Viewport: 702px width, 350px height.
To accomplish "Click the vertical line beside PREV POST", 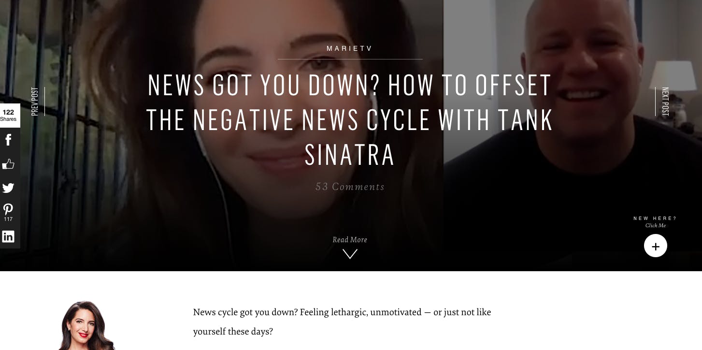I will click(x=44, y=102).
